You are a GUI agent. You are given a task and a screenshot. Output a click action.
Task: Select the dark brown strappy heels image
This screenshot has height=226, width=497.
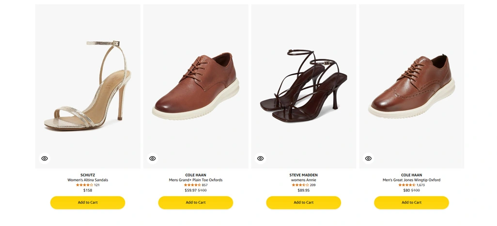pos(304,86)
